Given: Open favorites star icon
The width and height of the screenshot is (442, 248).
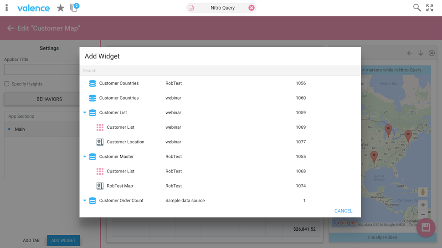Looking at the screenshot, I should click(60, 8).
